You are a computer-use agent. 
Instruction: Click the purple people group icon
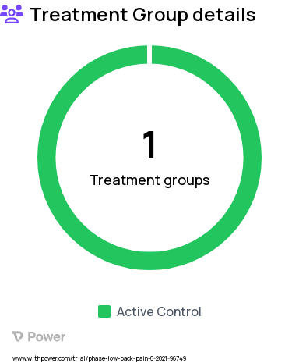coord(12,14)
